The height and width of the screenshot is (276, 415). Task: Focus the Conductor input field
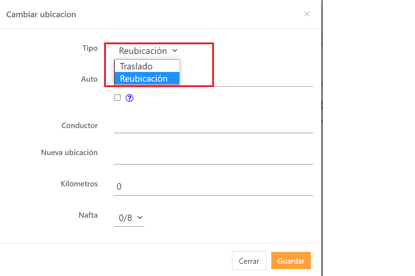coord(213,126)
